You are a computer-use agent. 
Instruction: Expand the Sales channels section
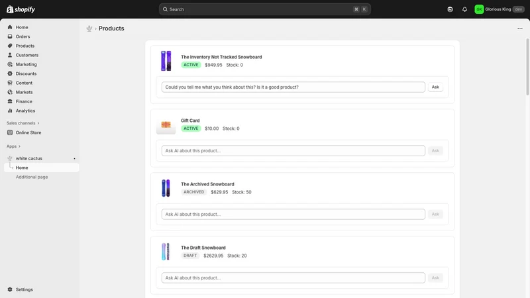(x=23, y=123)
